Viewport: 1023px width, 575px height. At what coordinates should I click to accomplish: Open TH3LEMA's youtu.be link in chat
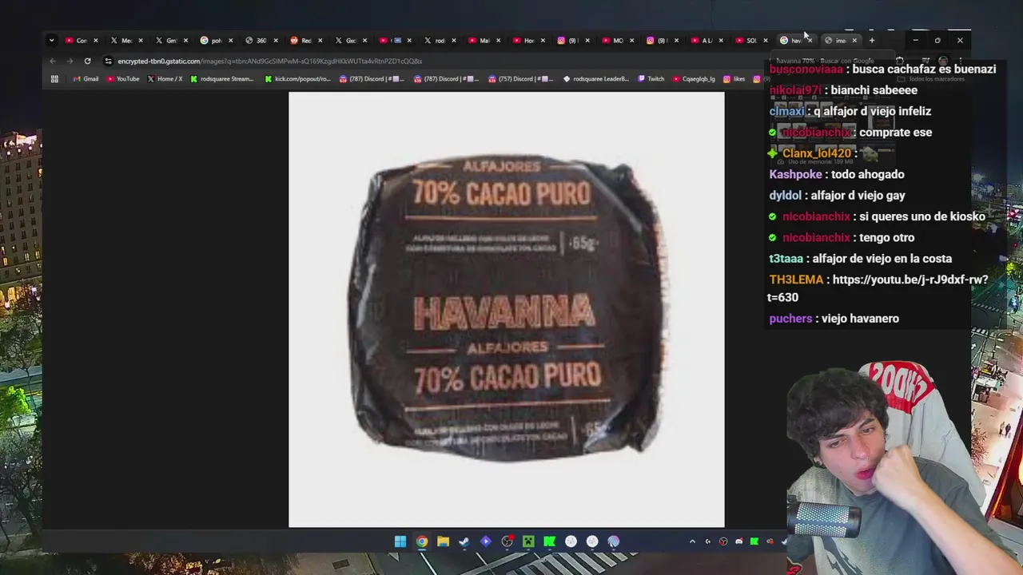point(878,288)
